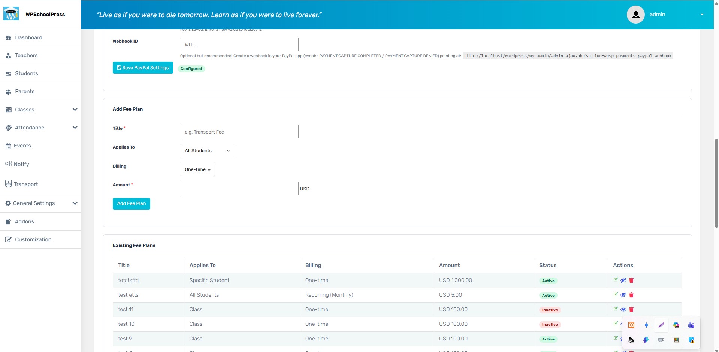Click the 'Existing Fee Plans' heading
The height and width of the screenshot is (352, 719).
point(134,245)
